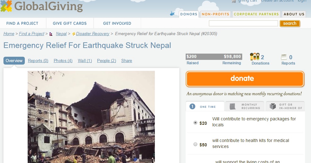Open the Photos (4) link

(x=63, y=60)
